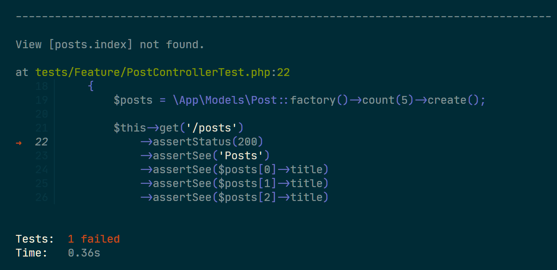The image size is (557, 270).
Task: Select the highlighted line number 22
Action: coord(41,142)
